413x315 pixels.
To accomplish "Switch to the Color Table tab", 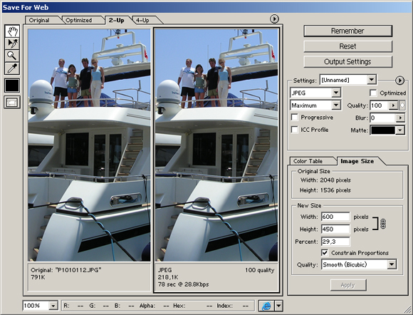I will click(x=311, y=161).
